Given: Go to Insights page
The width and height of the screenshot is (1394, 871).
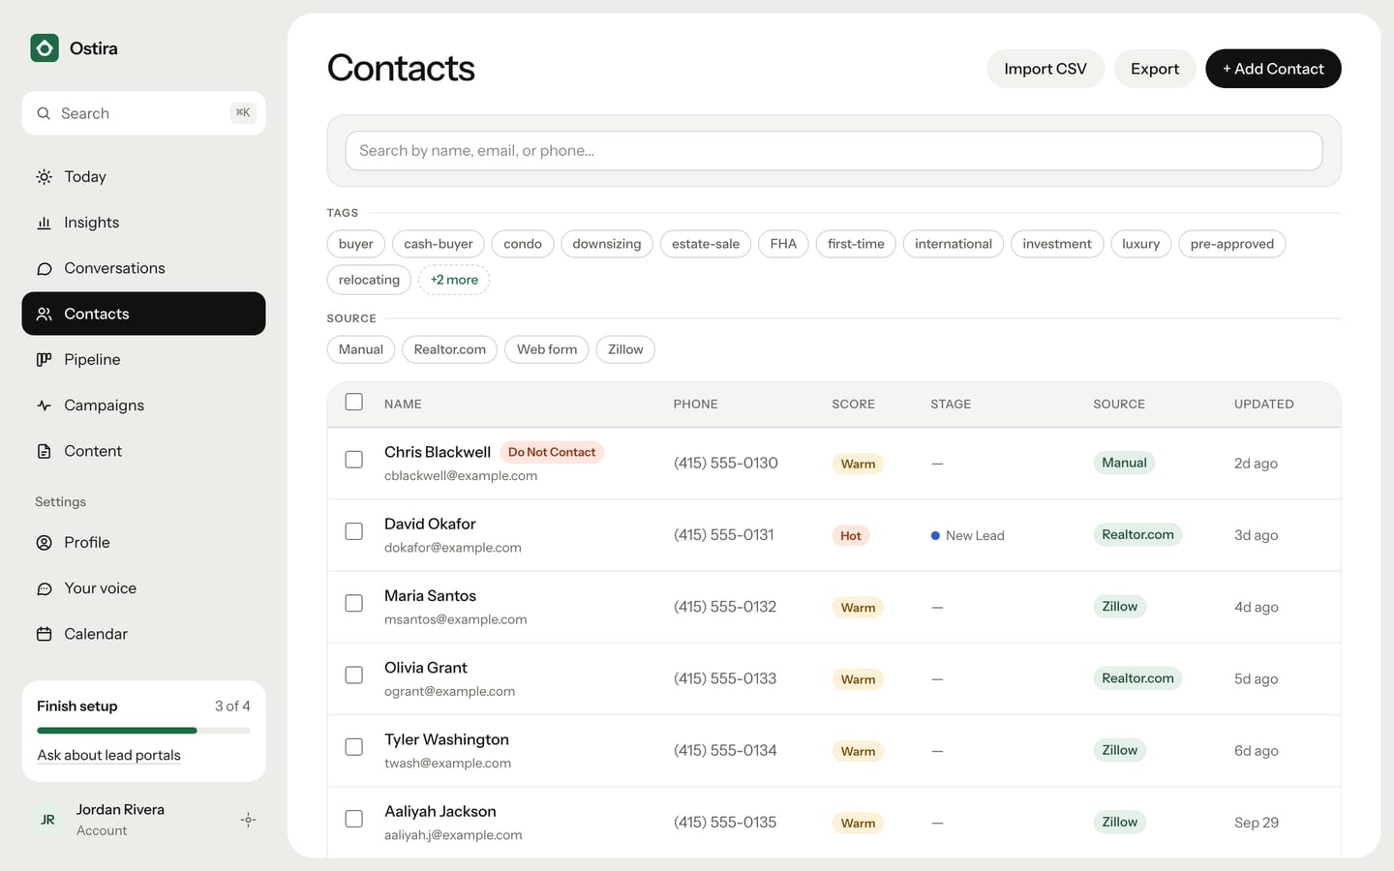Looking at the screenshot, I should click(143, 223).
